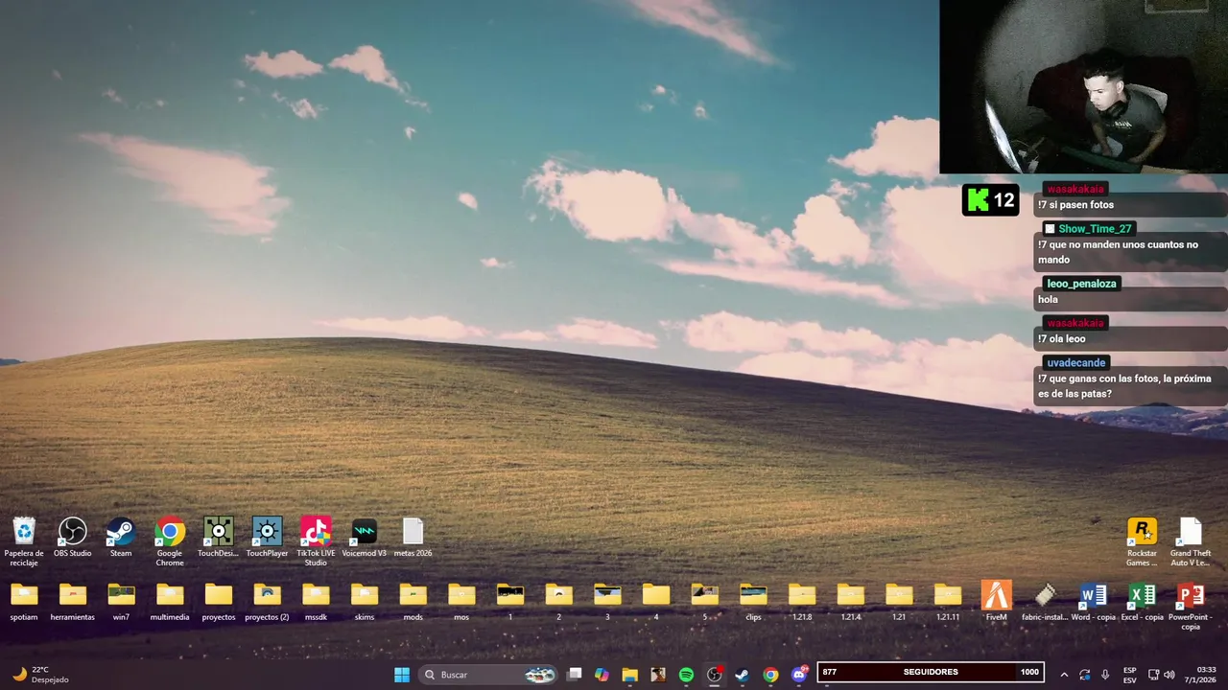This screenshot has width=1228, height=690.
Task: Select the proyectos (2) folder
Action: coord(267,601)
